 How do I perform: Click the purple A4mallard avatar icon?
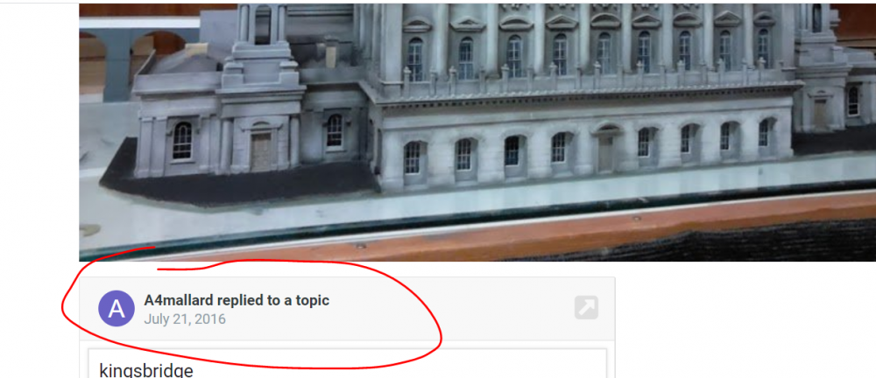(x=117, y=308)
